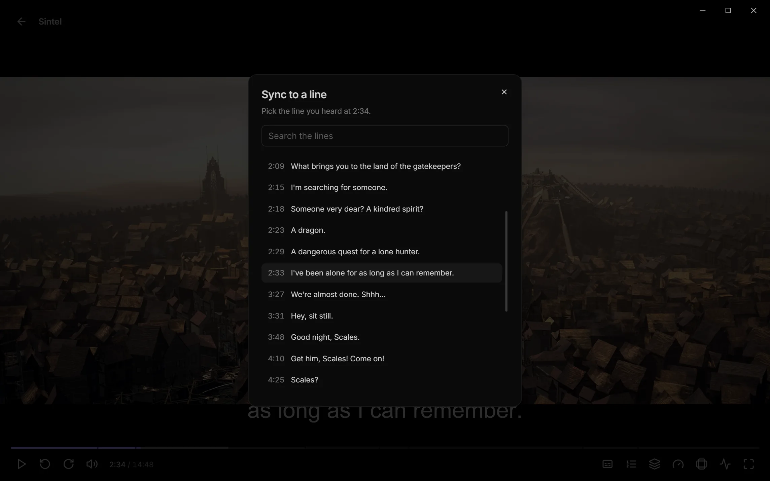Open the chapters list icon
Viewport: 770px width, 481px height.
631,464
